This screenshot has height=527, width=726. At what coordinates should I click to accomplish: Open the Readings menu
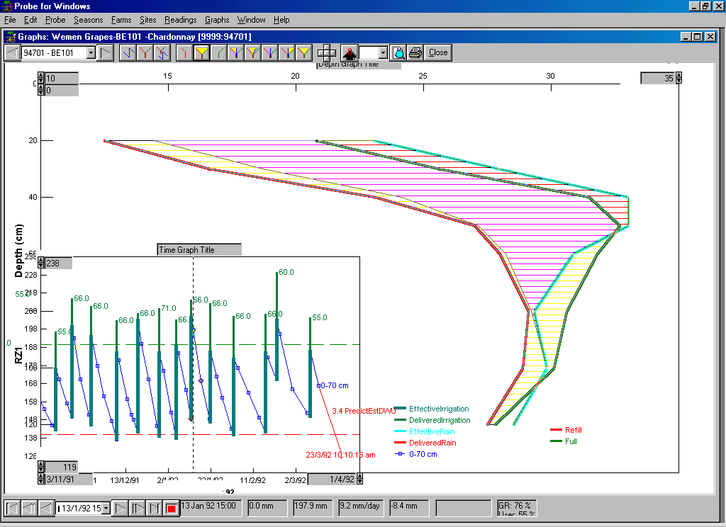coord(181,20)
